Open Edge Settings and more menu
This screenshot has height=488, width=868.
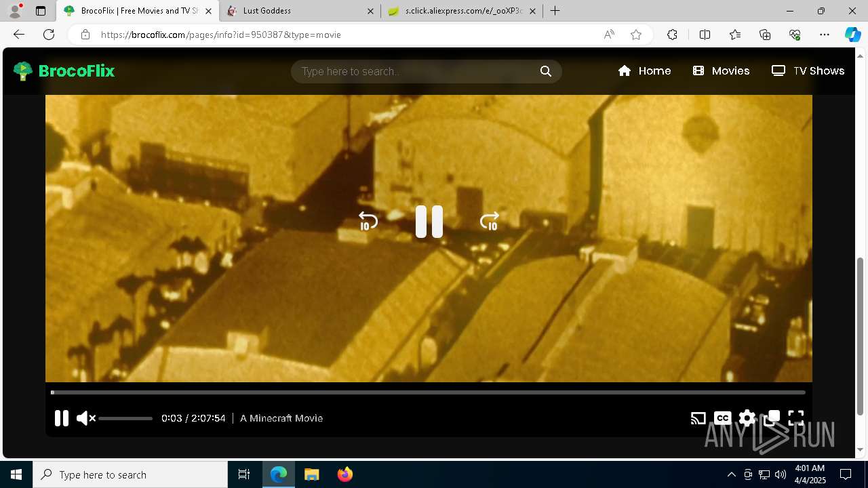pyautogui.click(x=825, y=35)
